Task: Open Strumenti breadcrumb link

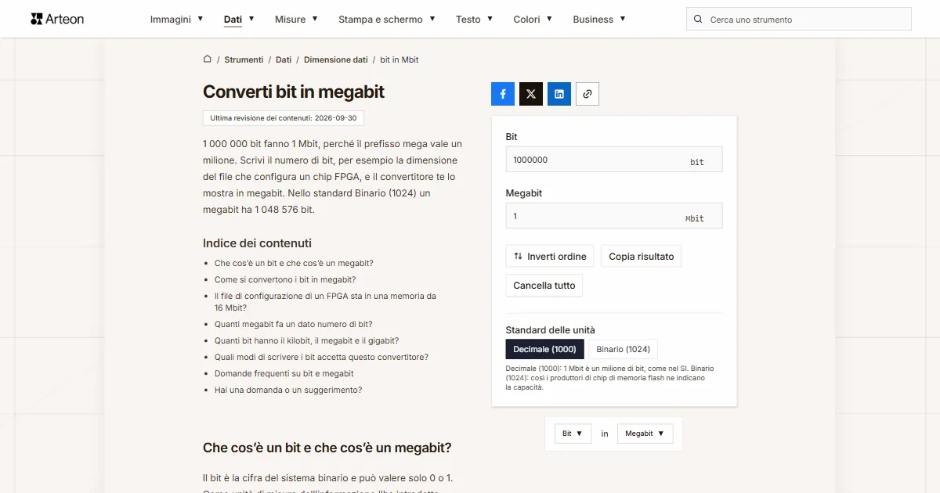Action: [244, 59]
